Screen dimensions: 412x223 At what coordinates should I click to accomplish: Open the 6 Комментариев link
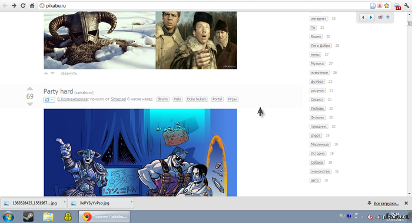tap(72, 99)
